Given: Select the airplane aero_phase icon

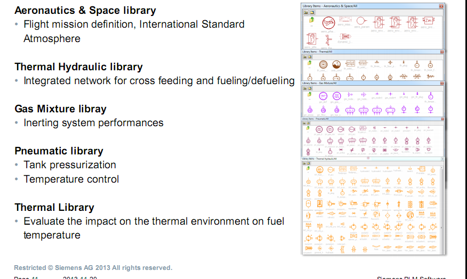Looking at the screenshot, I should [x=328, y=22].
